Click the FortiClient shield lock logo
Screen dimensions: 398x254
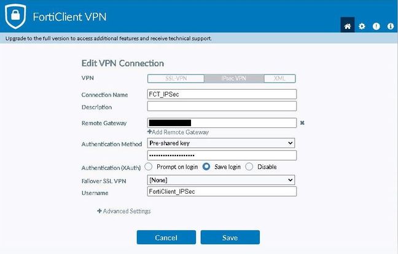pos(15,17)
